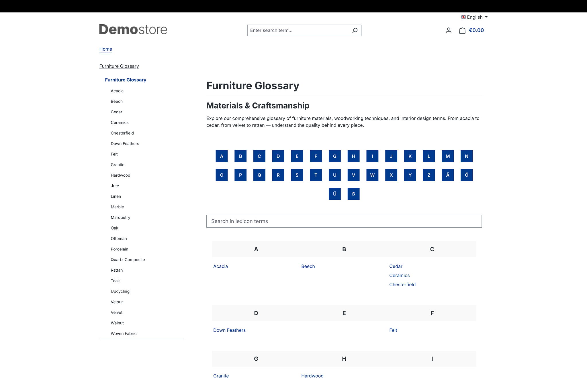Open the Down Feathers term link
587x379 pixels.
pyautogui.click(x=229, y=330)
